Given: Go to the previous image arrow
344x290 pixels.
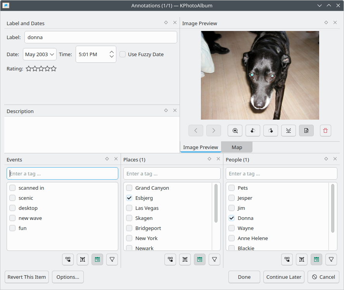Looking at the screenshot, I should (196, 130).
